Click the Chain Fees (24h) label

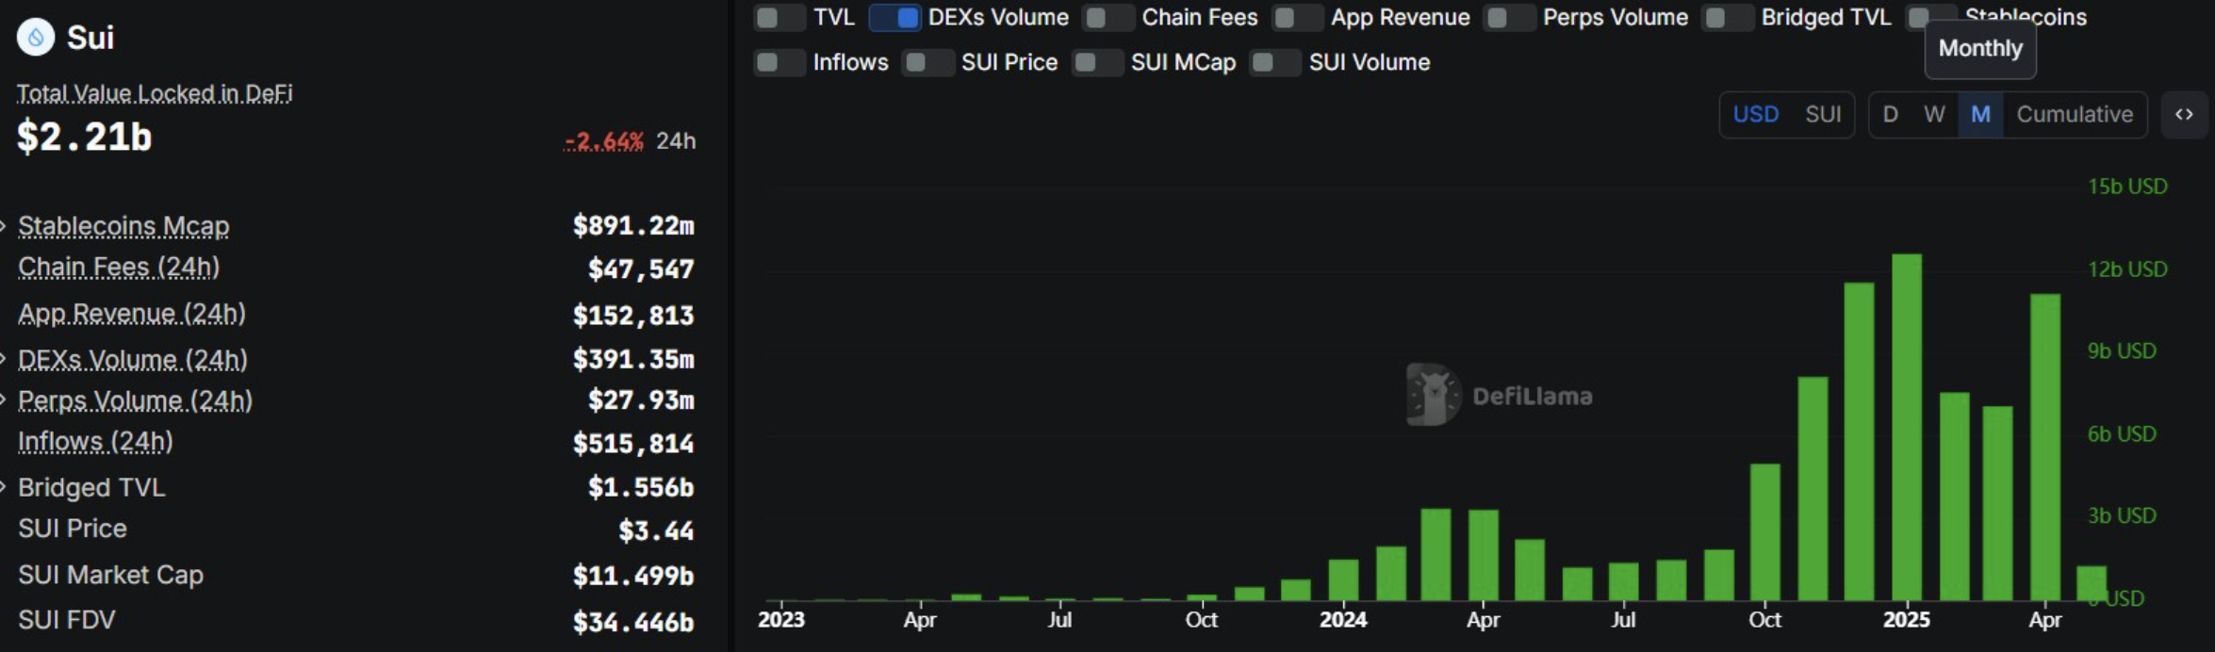tap(119, 268)
